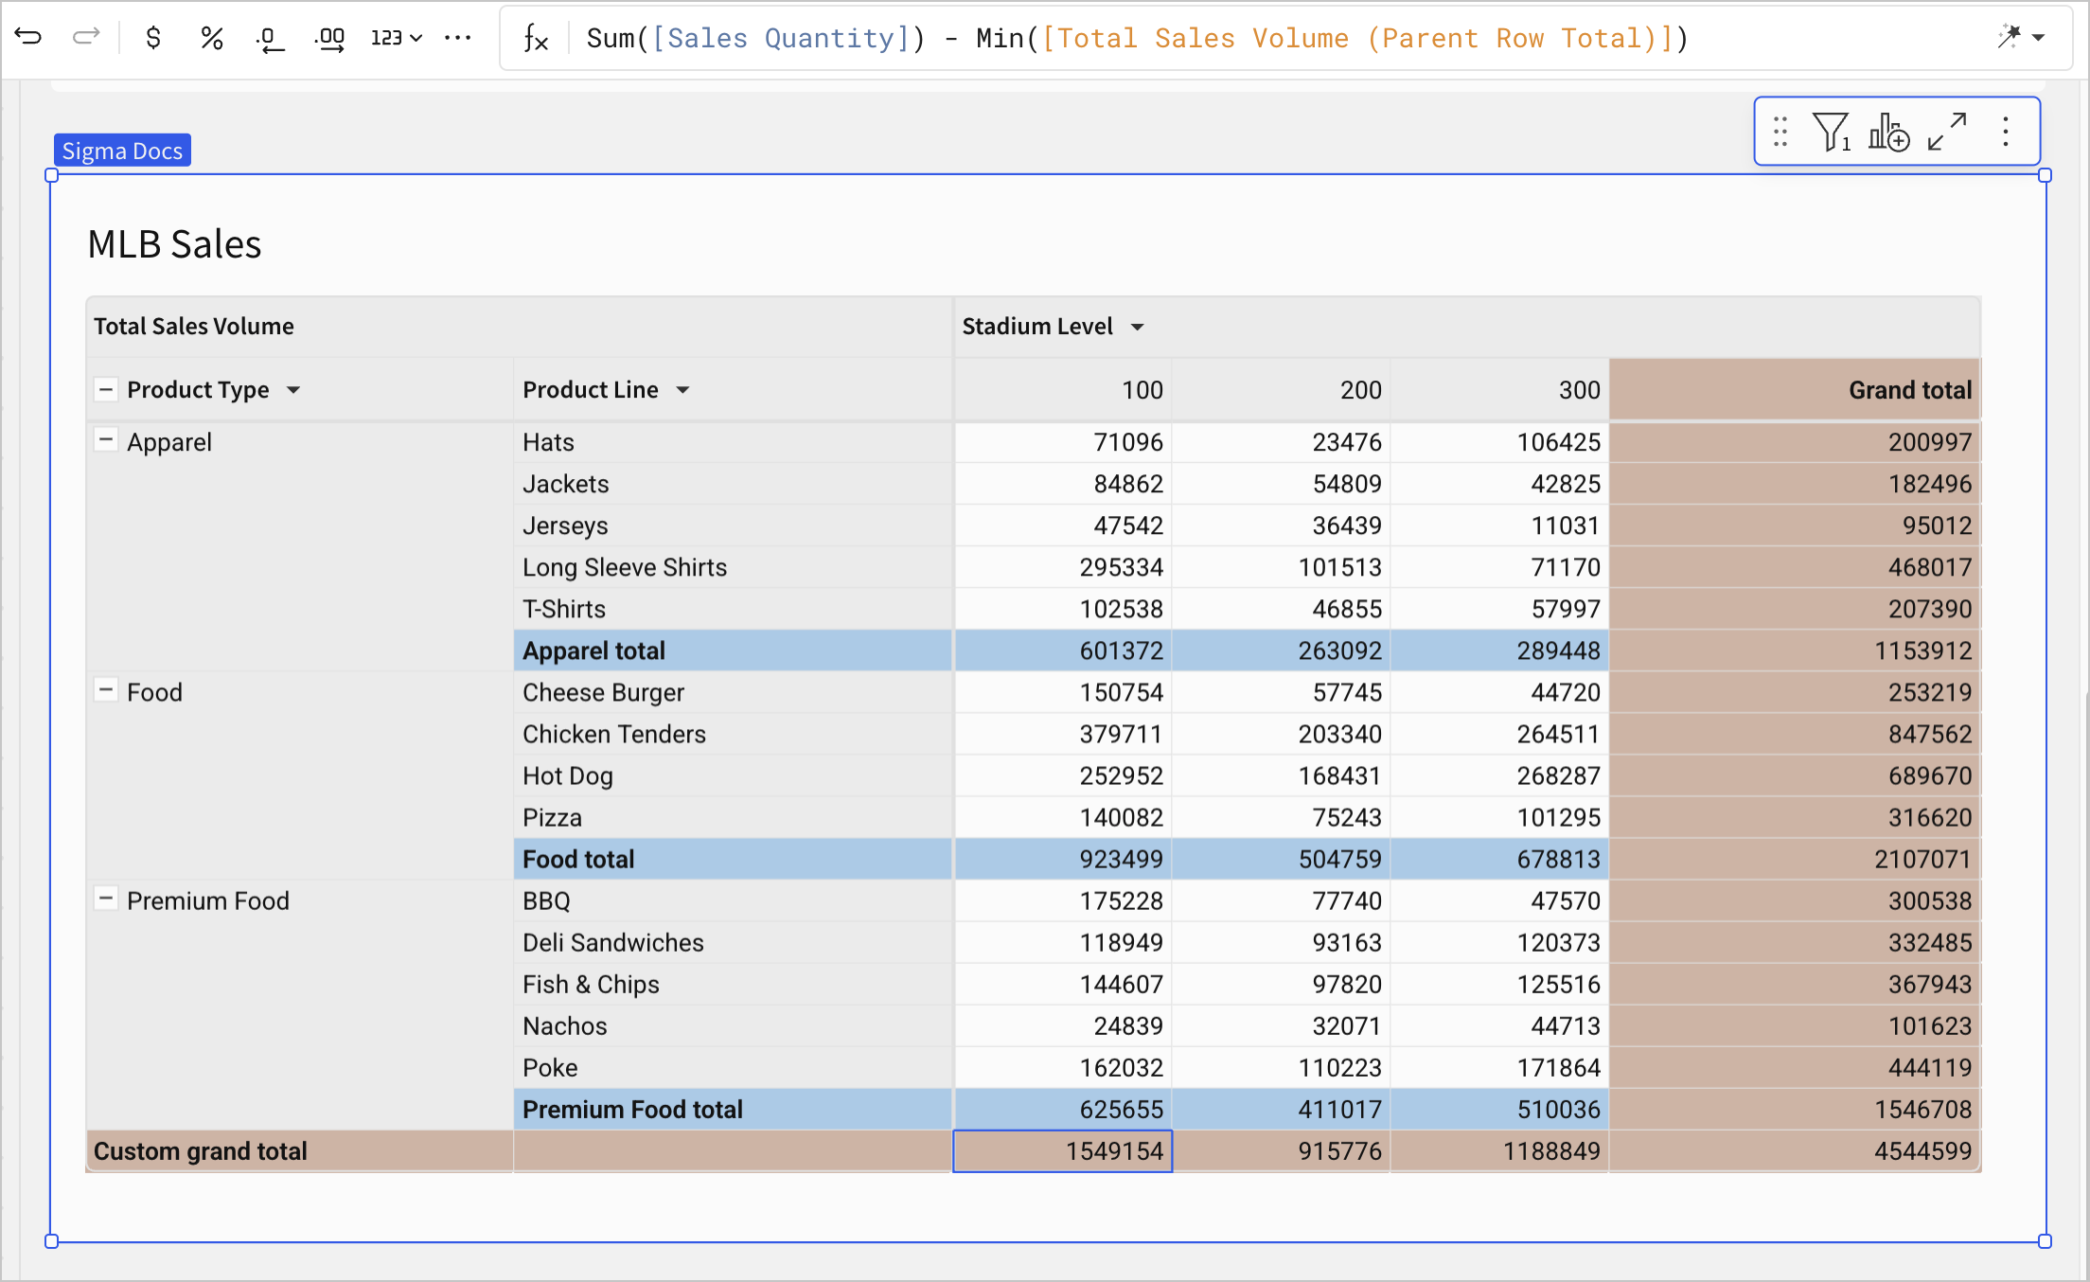Viewport: 2090px width, 1282px height.
Task: Open the Stadium Level column dropdown
Action: click(1138, 327)
